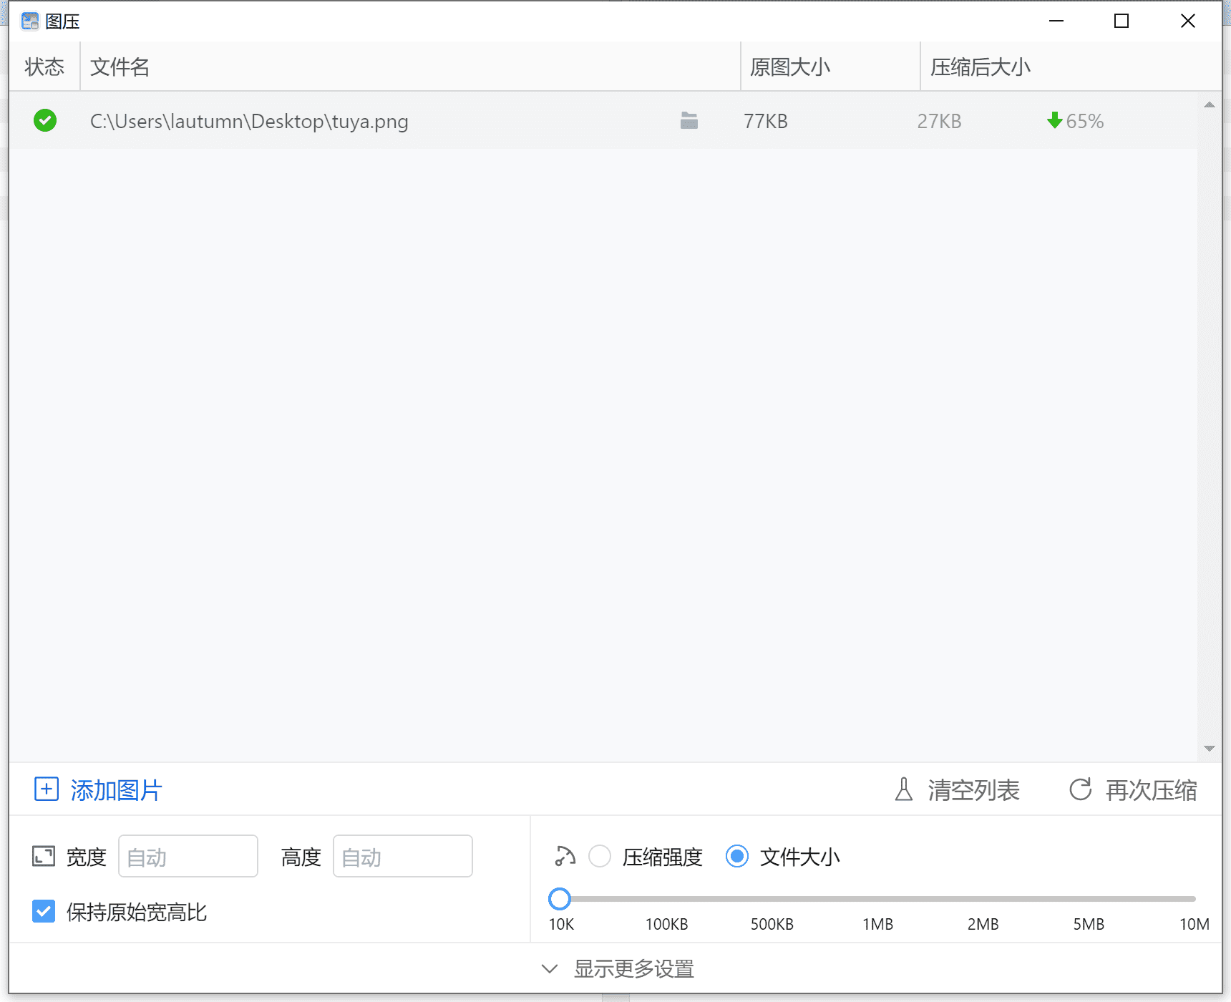Open tuya.png's folder via the folder icon
1231x1002 pixels.
(689, 120)
